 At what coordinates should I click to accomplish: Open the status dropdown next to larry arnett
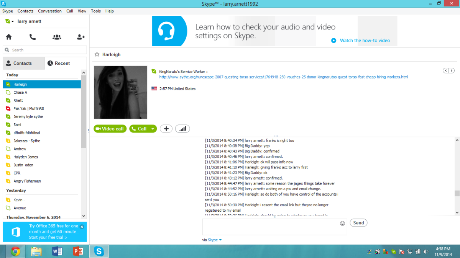click(13, 21)
